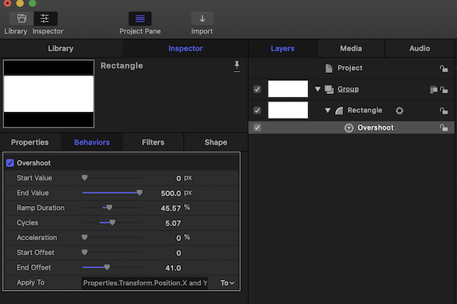
Task: Open the Filters inspector tab
Action: (x=153, y=142)
